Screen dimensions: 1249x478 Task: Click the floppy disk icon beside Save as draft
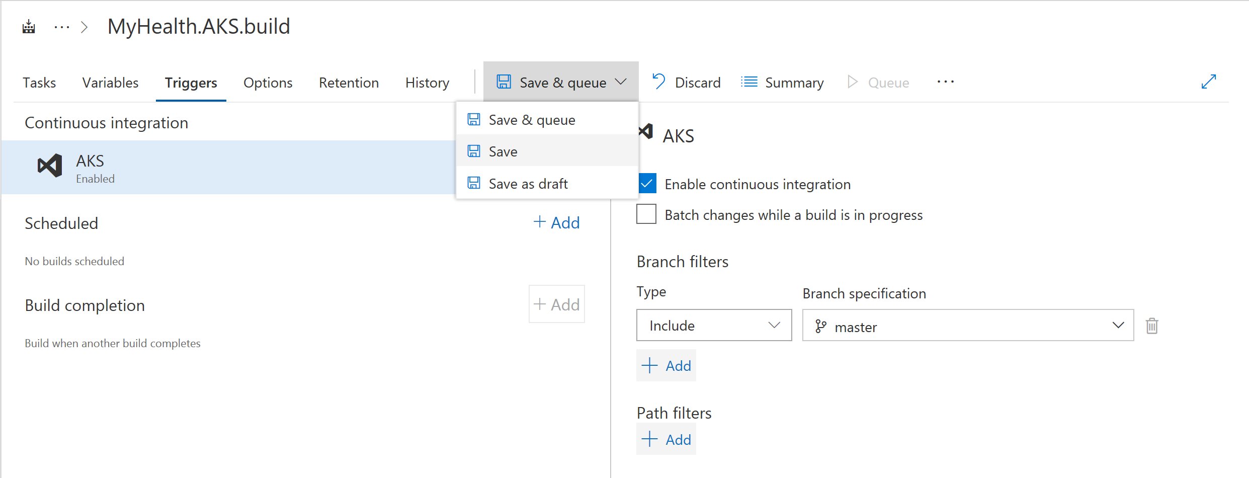tap(474, 183)
